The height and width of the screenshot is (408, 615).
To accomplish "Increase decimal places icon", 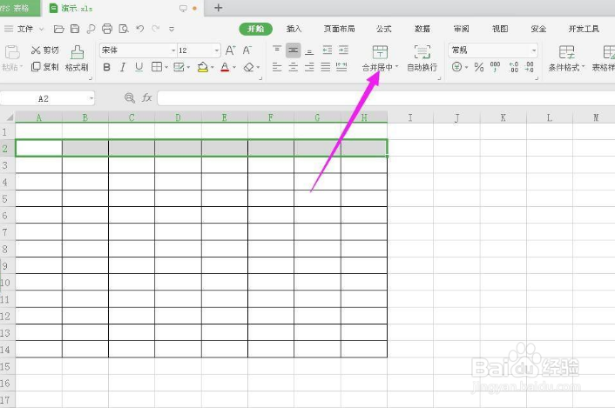I will pos(514,67).
